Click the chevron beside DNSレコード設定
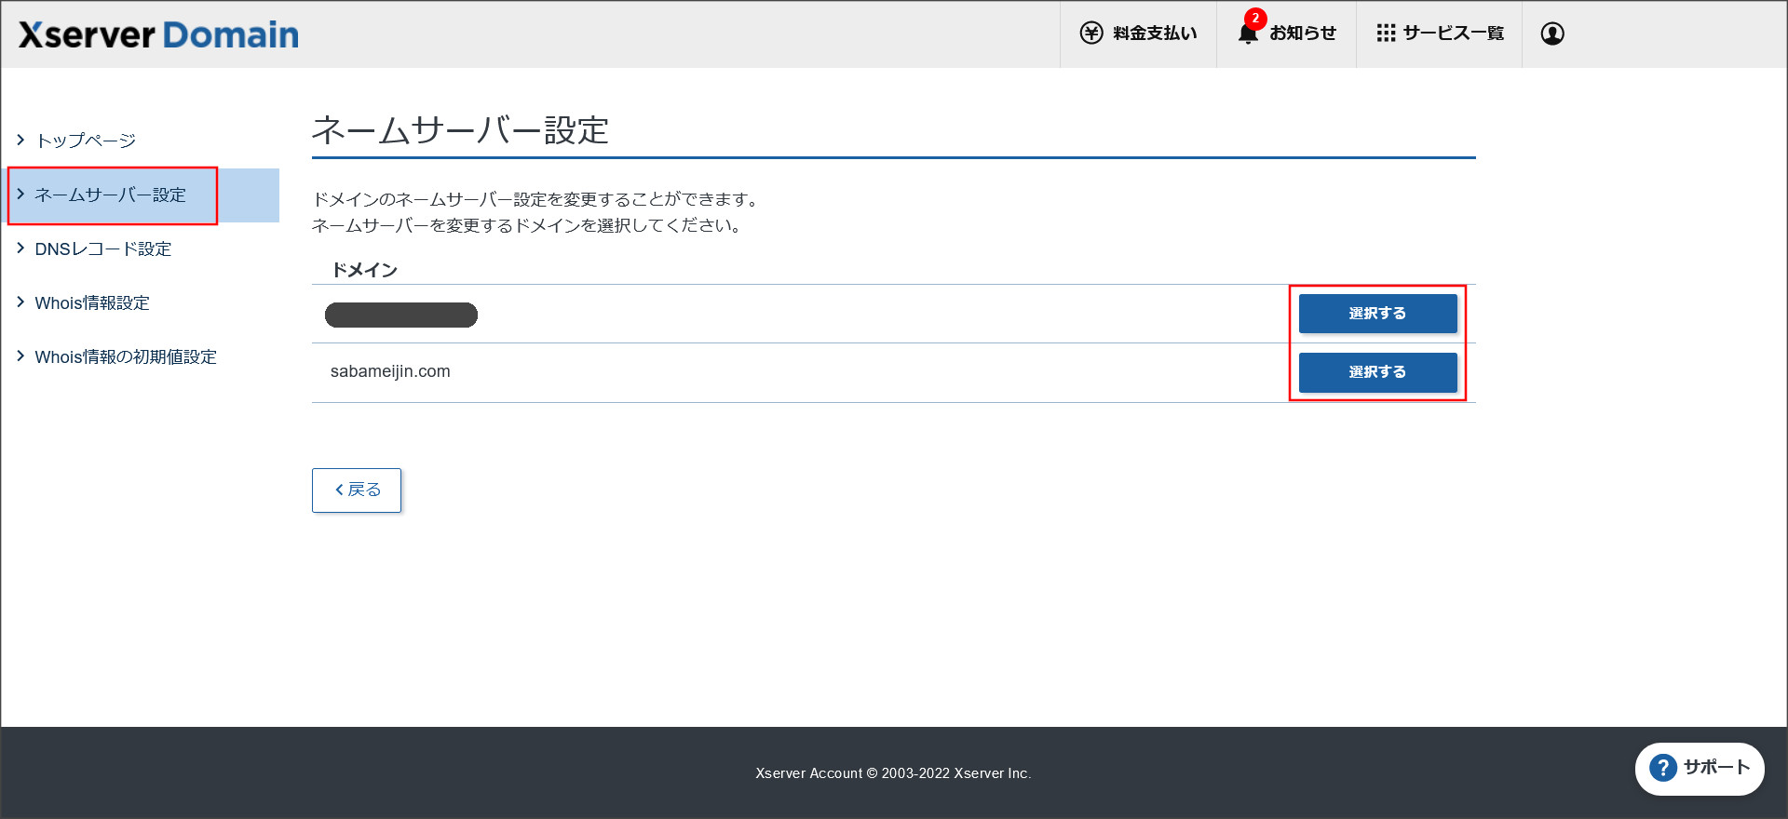The height and width of the screenshot is (819, 1788). pyautogui.click(x=20, y=248)
